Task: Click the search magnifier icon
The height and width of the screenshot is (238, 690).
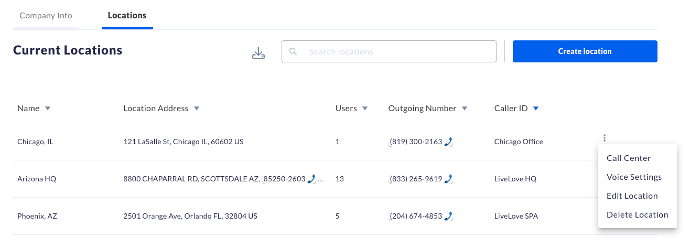Action: (x=294, y=51)
